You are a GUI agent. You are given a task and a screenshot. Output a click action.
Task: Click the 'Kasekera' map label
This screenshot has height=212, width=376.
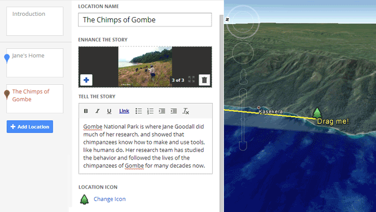tap(271, 112)
